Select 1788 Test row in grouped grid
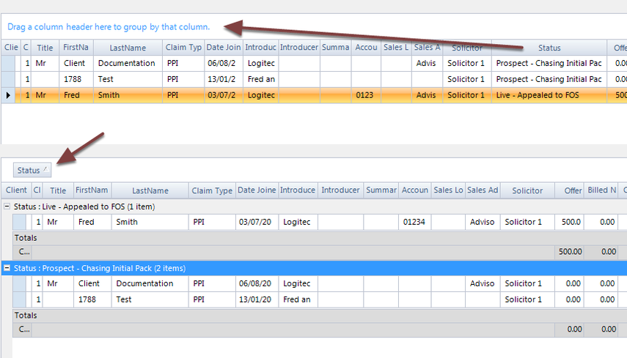Image resolution: width=627 pixels, height=358 pixels. [320, 299]
